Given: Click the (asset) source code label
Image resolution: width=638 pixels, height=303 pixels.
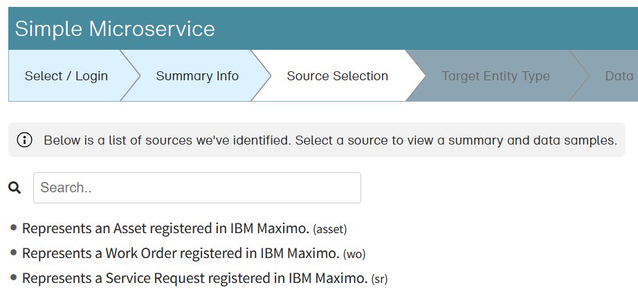Looking at the screenshot, I should pyautogui.click(x=330, y=229).
